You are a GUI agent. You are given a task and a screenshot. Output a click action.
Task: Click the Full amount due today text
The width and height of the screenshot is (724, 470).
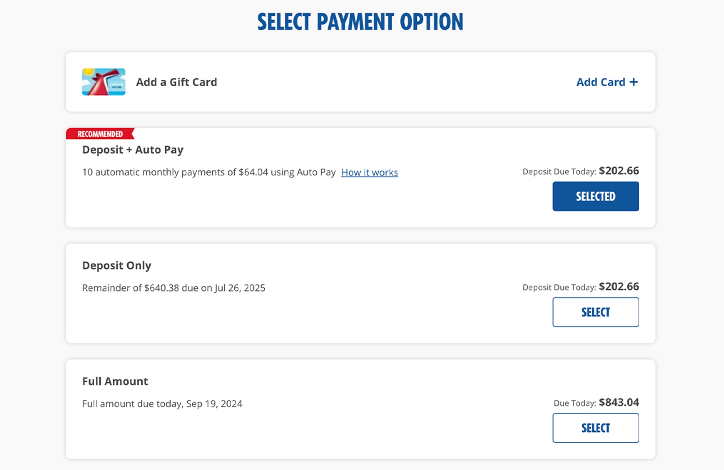click(x=162, y=404)
